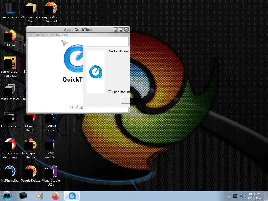268x201 pixels.
Task: Open the MyPhoneEx... desktop icon
Action: 10,174
